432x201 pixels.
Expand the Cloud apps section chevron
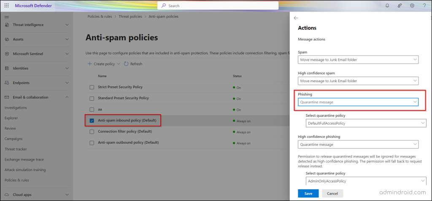tap(67, 195)
